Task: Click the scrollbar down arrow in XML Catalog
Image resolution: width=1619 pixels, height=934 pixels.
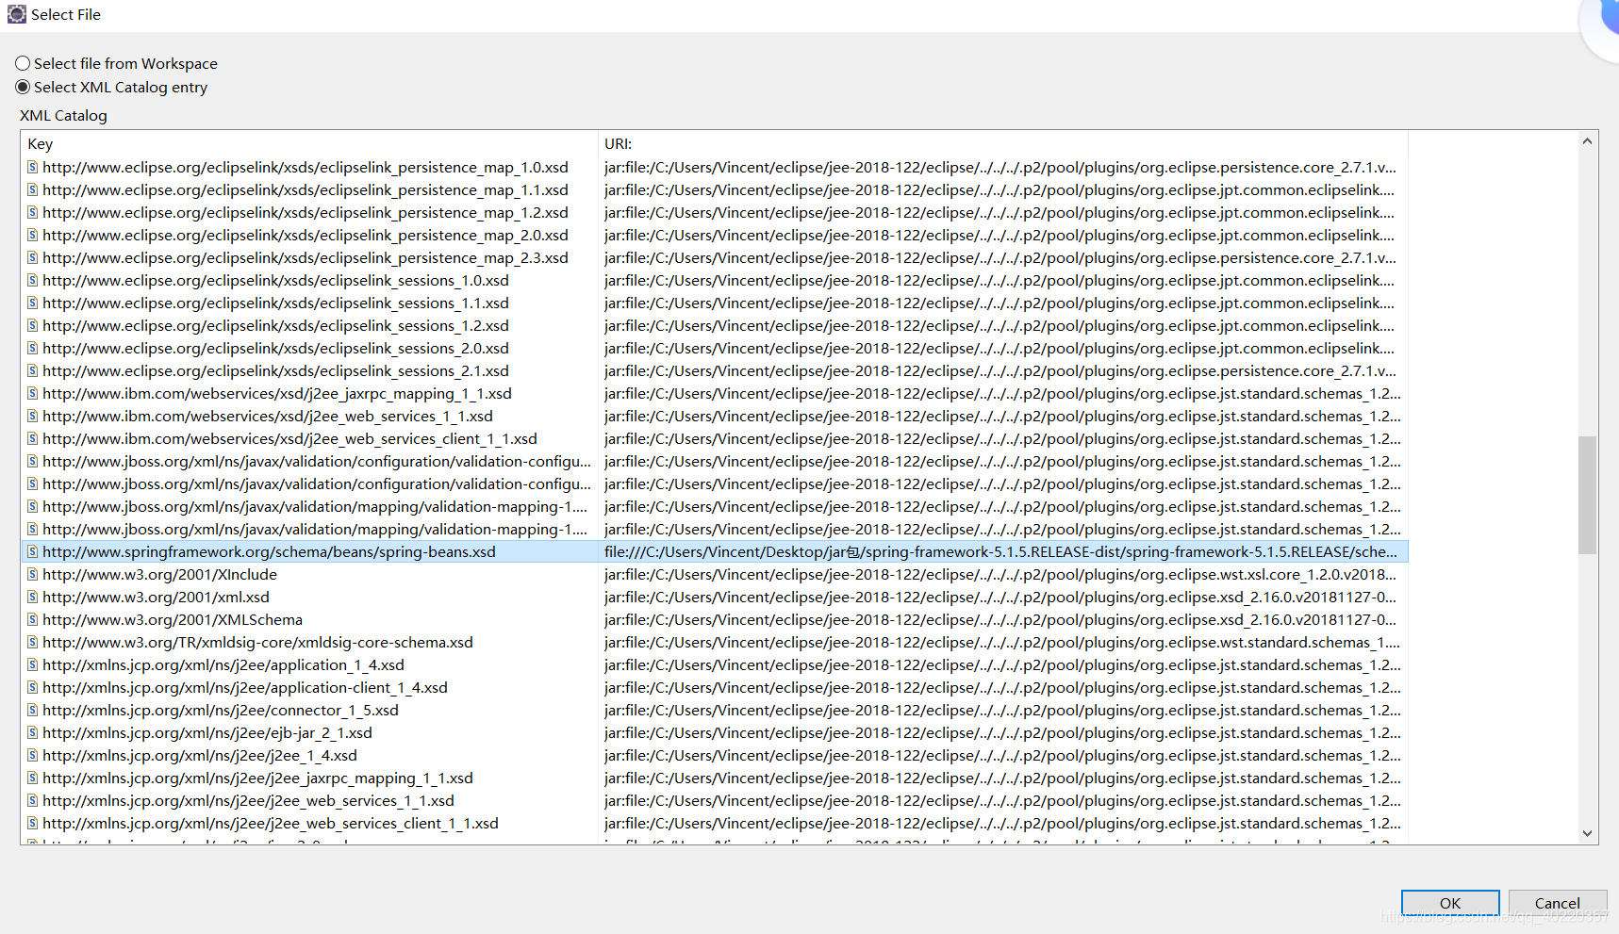Action: [x=1587, y=833]
